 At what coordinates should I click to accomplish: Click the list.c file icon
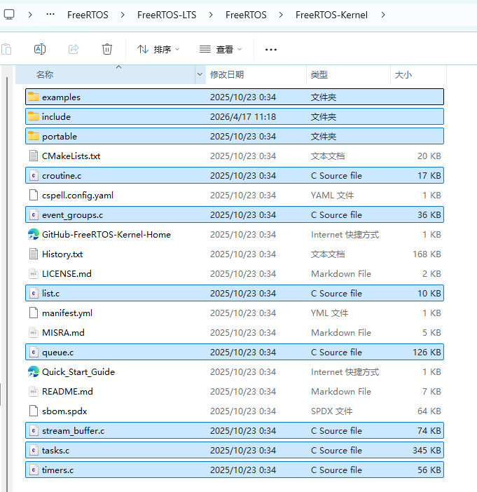tap(34, 294)
